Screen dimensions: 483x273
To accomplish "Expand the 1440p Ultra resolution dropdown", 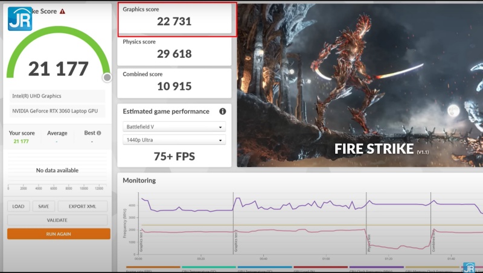I will 174,140.
